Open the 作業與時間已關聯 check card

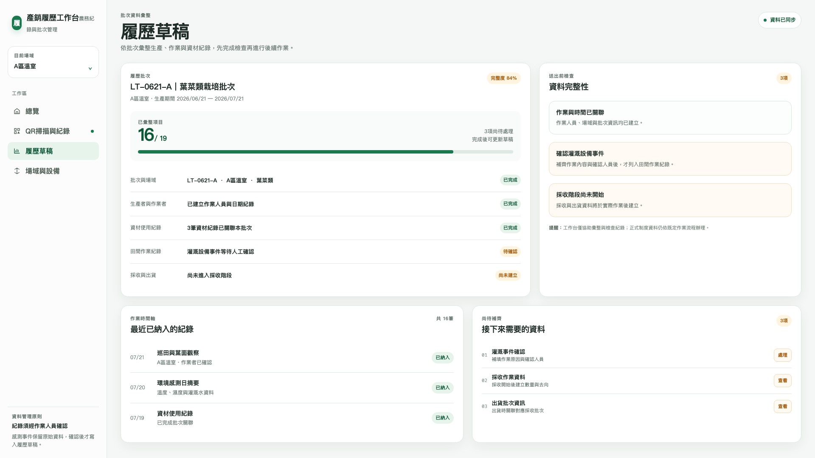[x=670, y=117]
